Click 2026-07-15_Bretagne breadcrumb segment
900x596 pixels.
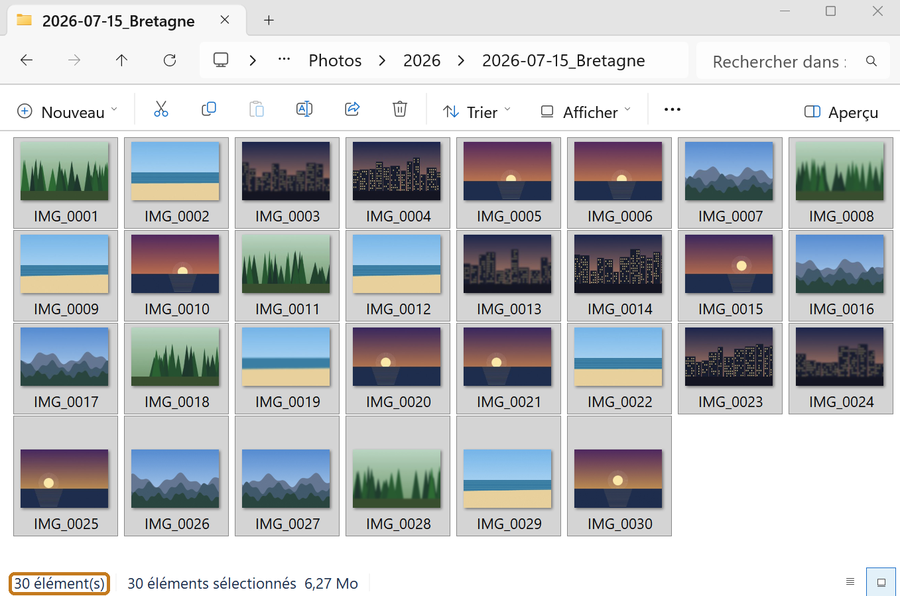coord(564,60)
